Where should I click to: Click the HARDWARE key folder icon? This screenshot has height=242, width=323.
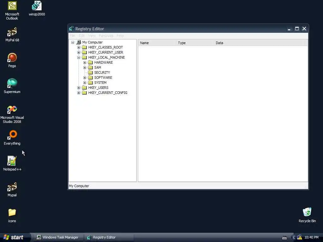click(91, 62)
